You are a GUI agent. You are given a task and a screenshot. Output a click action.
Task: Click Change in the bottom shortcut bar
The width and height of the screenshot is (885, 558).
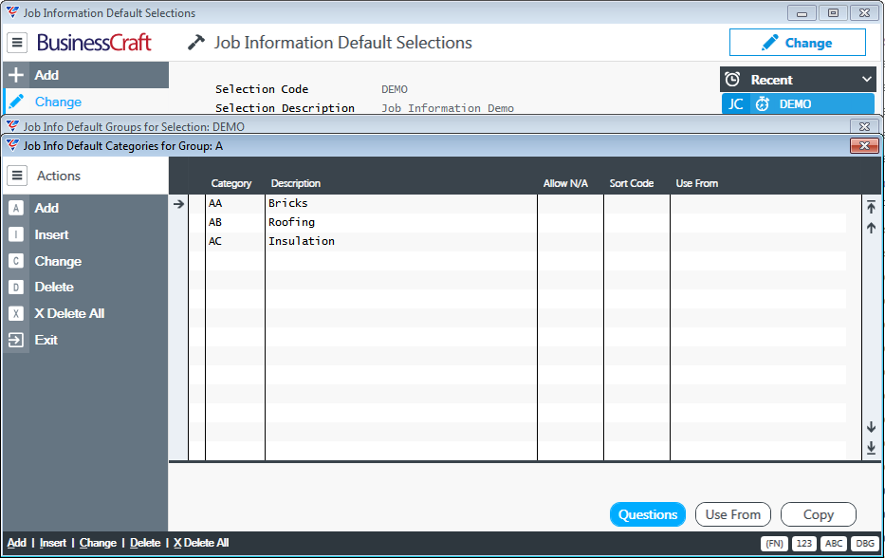(99, 543)
